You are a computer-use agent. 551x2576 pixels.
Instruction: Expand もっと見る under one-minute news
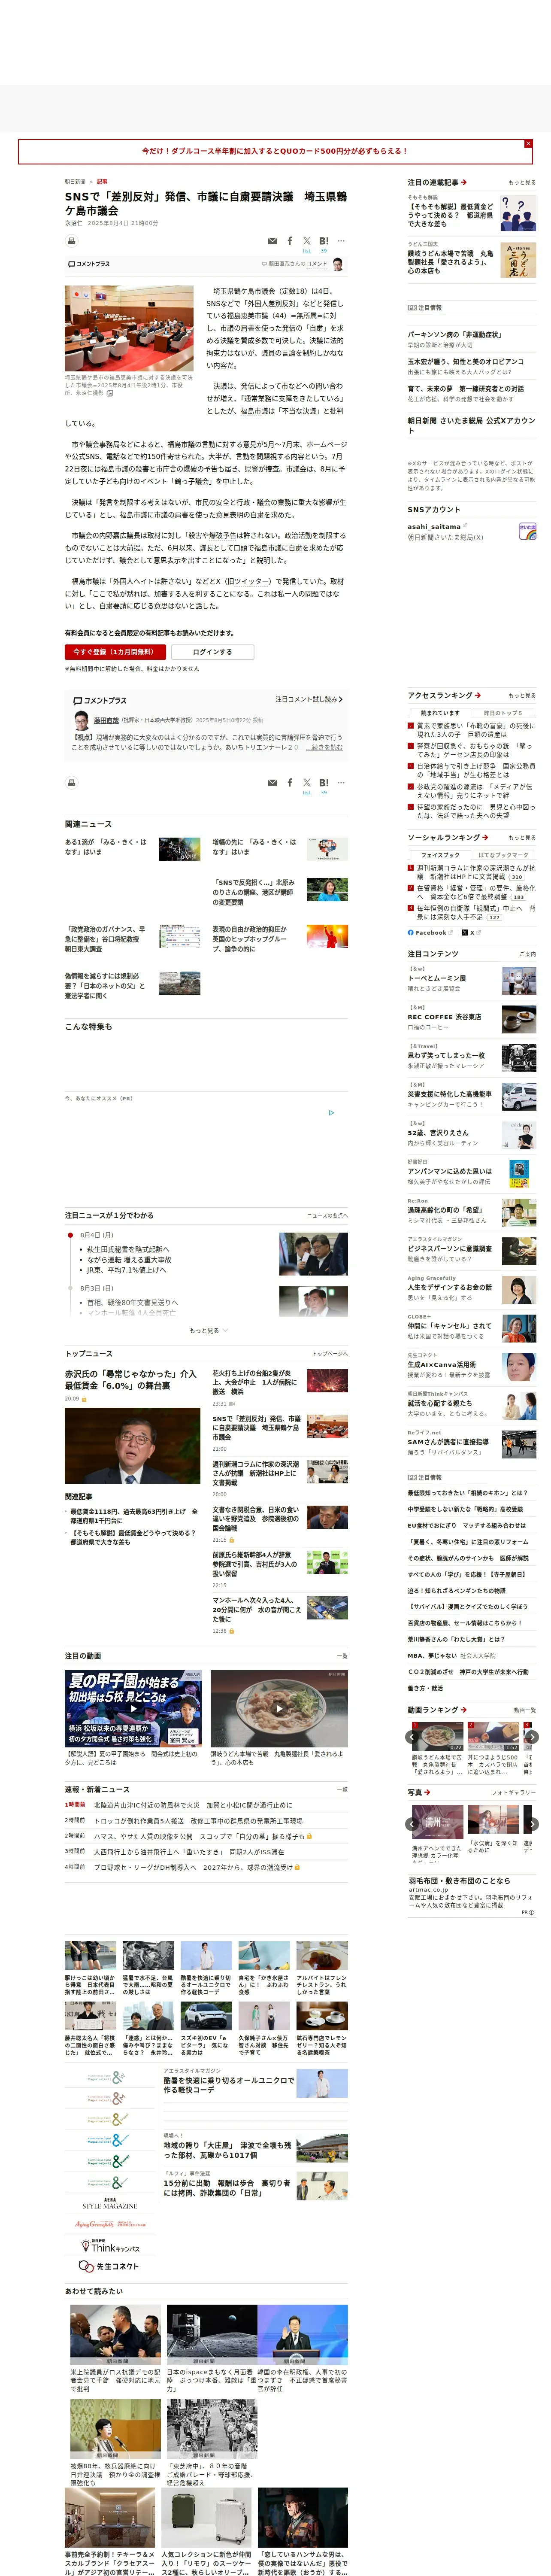pos(208,1330)
